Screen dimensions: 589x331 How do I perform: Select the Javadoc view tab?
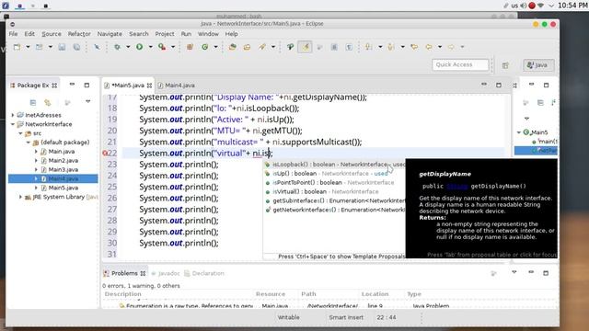click(166, 273)
